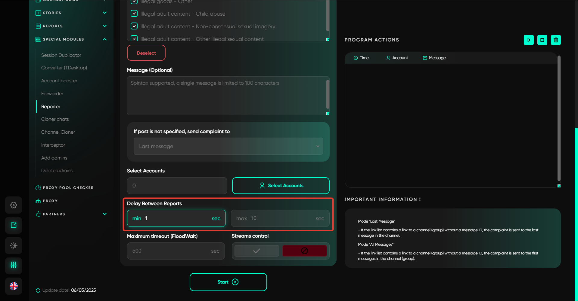Open the Last message dropdown
The height and width of the screenshot is (301, 578).
pos(228,146)
